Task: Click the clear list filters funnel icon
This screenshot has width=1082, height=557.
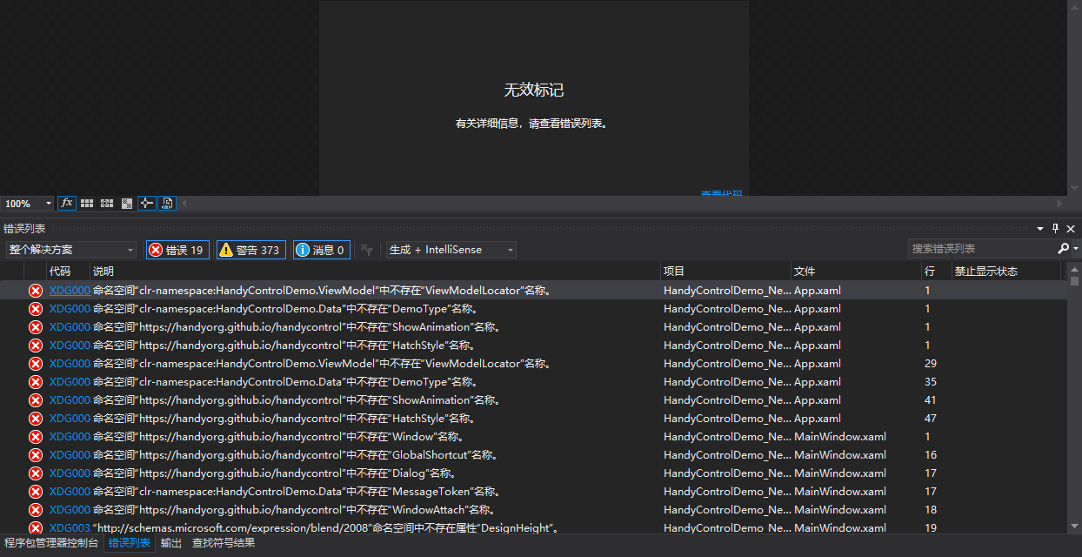Action: coord(367,250)
